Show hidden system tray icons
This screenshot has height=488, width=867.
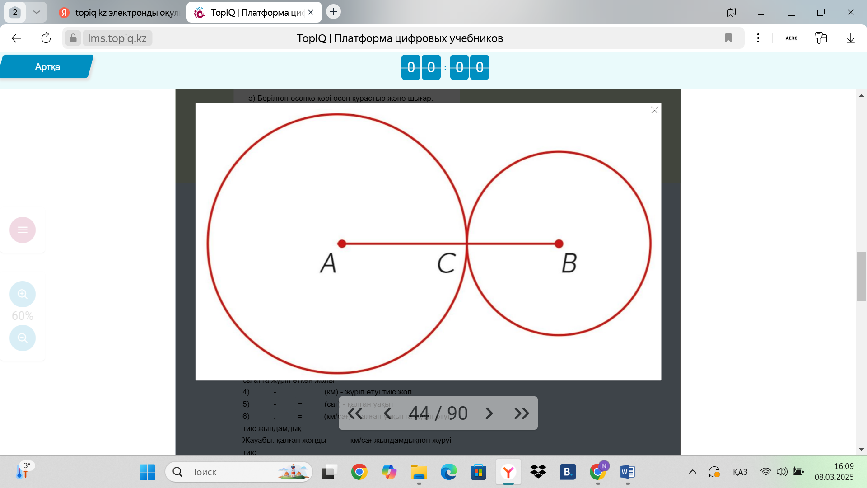pyautogui.click(x=692, y=472)
